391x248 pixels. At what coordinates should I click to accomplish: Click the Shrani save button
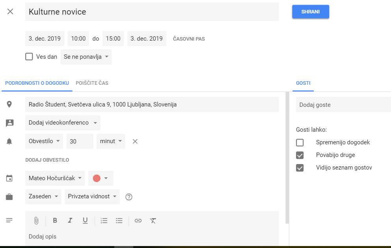click(x=310, y=12)
